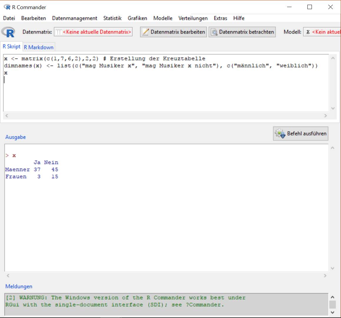The height and width of the screenshot is (318, 341).
Task: Click the pencil icon for Datenmatrix bearbeiten
Action: (x=145, y=32)
